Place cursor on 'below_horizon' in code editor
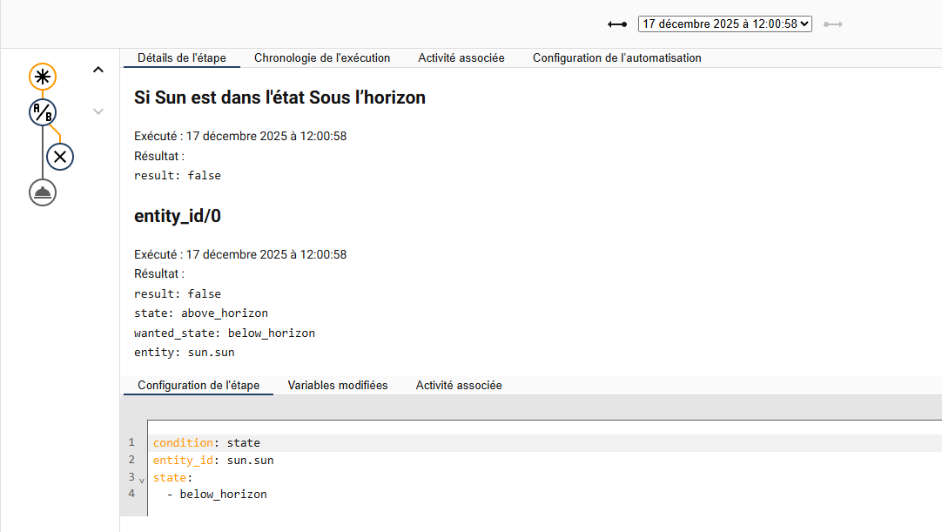The height and width of the screenshot is (532, 942). pos(223,495)
